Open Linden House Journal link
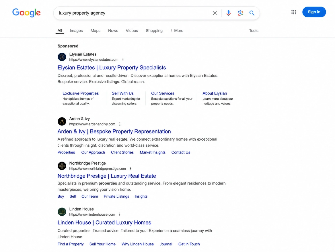Viewport: 335px width, 252px height. tap(166, 244)
